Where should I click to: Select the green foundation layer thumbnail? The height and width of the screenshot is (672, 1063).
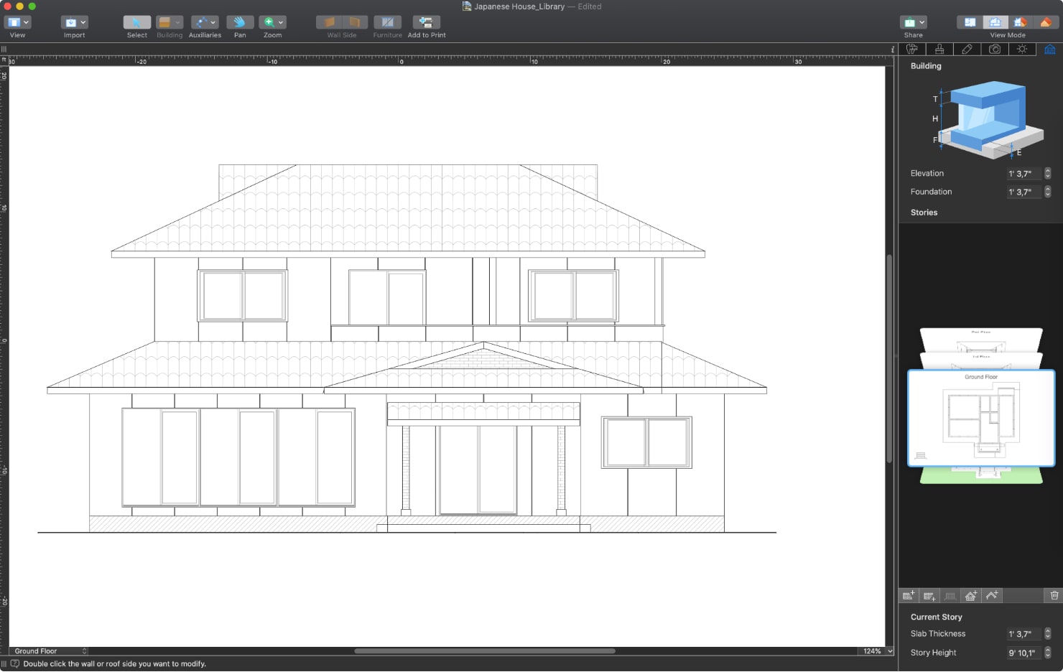pos(981,475)
